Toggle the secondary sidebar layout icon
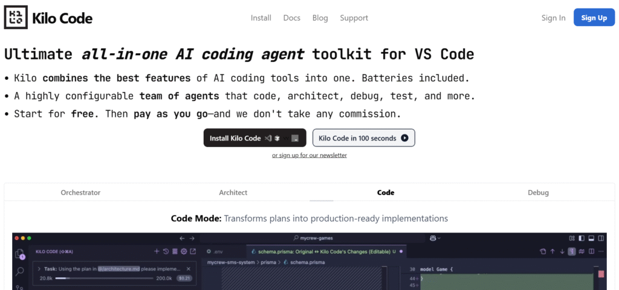 click(601, 238)
